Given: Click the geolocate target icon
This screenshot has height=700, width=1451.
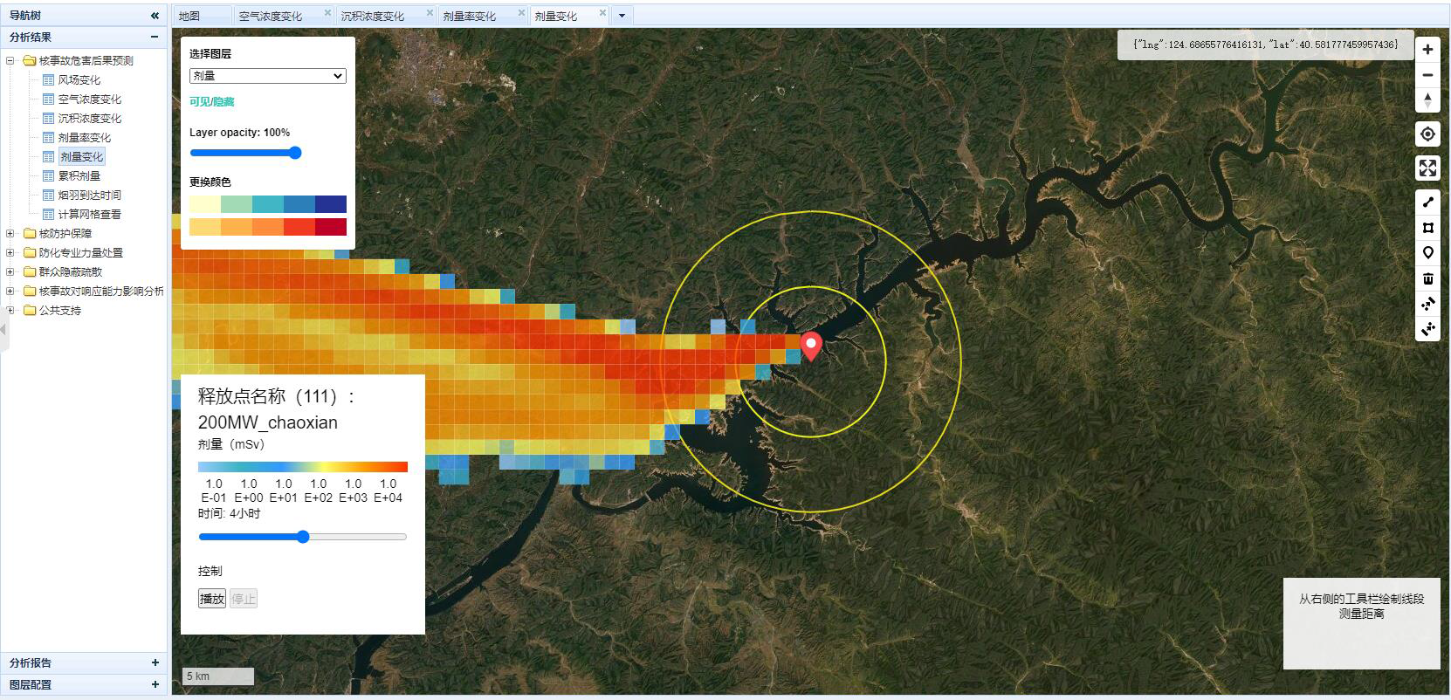Looking at the screenshot, I should (x=1427, y=134).
